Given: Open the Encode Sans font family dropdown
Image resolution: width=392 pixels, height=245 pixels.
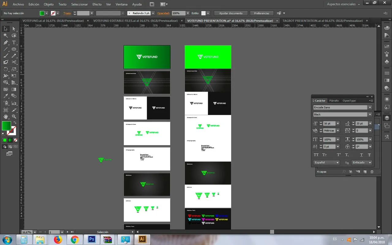Looking at the screenshot, I should (x=370, y=107).
